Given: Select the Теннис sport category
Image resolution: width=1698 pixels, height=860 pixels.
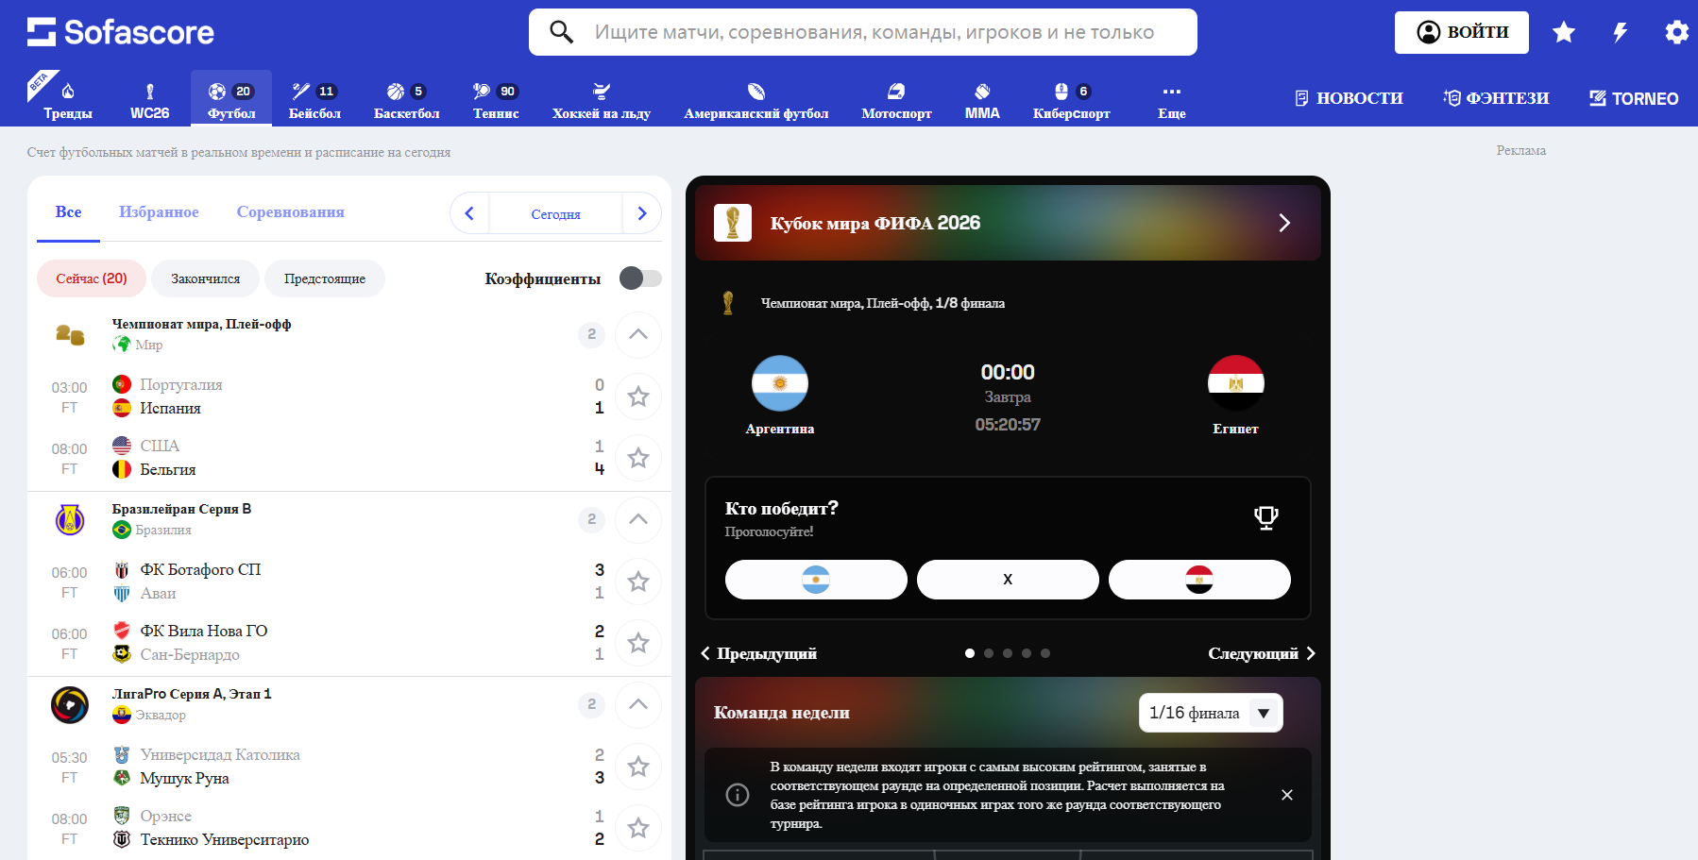Looking at the screenshot, I should click(496, 102).
